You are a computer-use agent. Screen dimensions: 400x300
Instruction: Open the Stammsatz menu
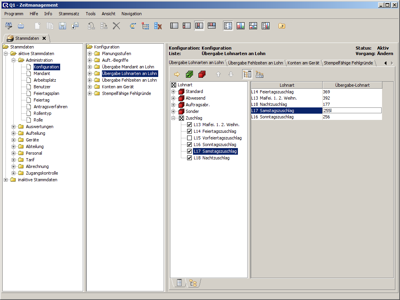[x=69, y=14]
